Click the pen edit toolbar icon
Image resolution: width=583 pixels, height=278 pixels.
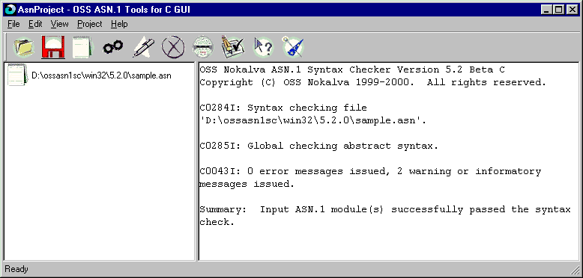coord(144,47)
